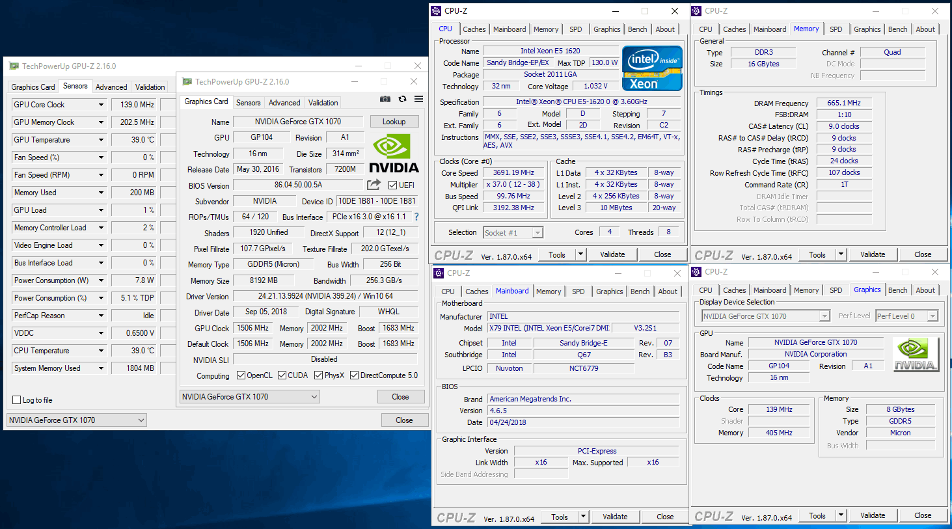Click the Southbridge value Q67
The image size is (952, 529).
tap(584, 355)
